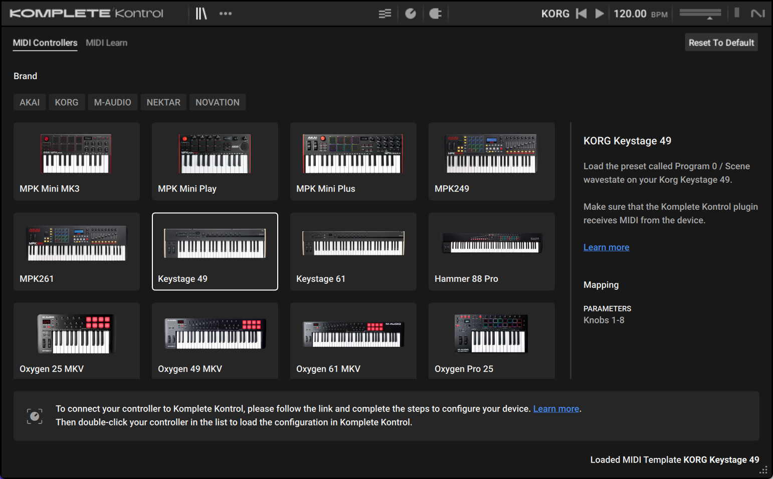Toggle the plugin chain list icon

point(385,14)
